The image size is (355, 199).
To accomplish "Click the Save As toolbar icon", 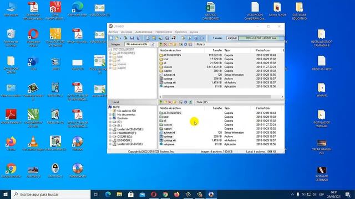I will (x=139, y=38).
